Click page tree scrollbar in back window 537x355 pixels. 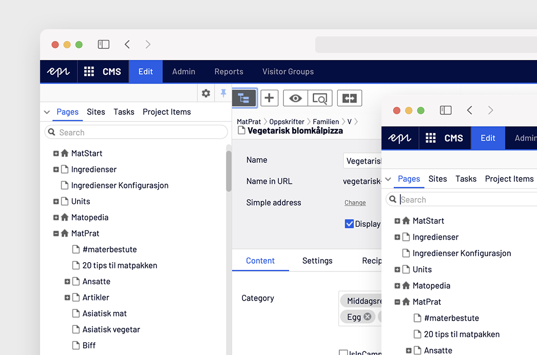[x=228, y=171]
